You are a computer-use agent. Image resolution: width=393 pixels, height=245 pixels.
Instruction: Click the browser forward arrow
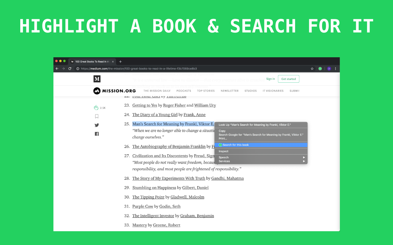click(x=64, y=69)
